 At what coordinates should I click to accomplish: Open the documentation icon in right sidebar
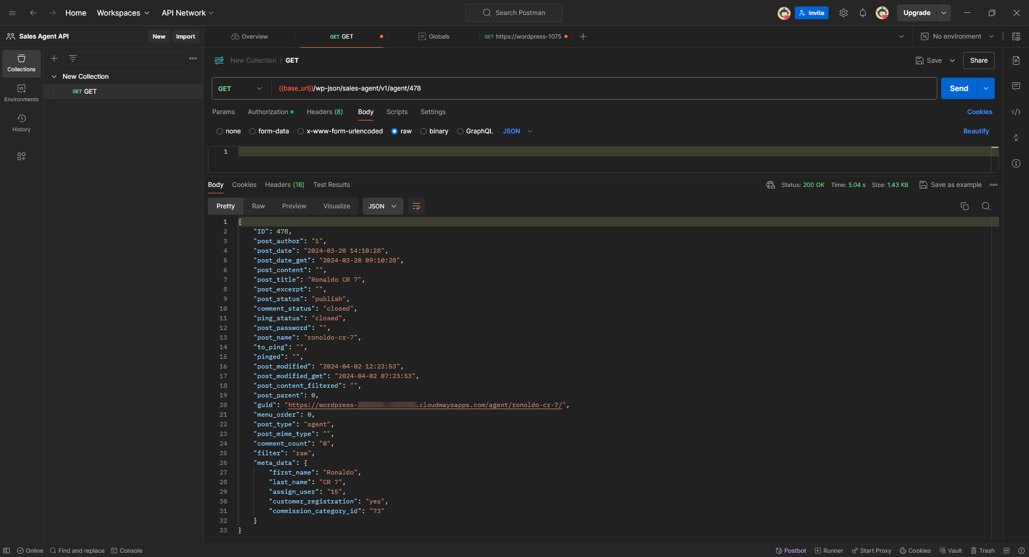click(1016, 61)
